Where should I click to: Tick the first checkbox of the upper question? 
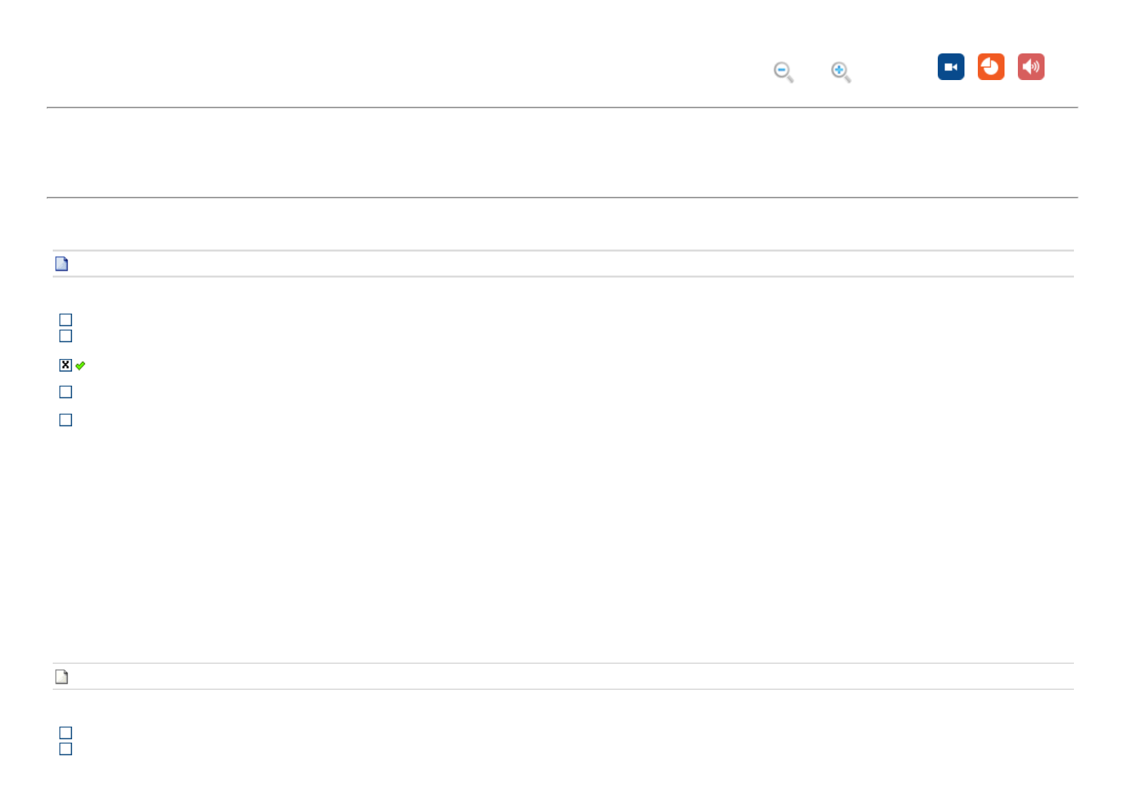click(x=65, y=320)
